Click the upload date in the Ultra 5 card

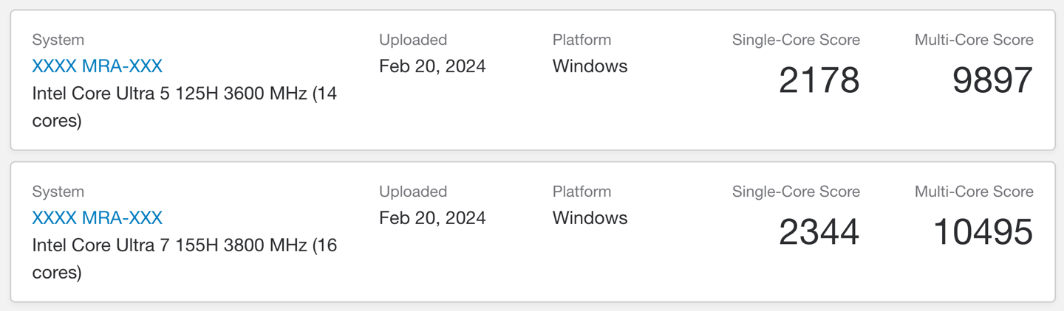click(432, 66)
